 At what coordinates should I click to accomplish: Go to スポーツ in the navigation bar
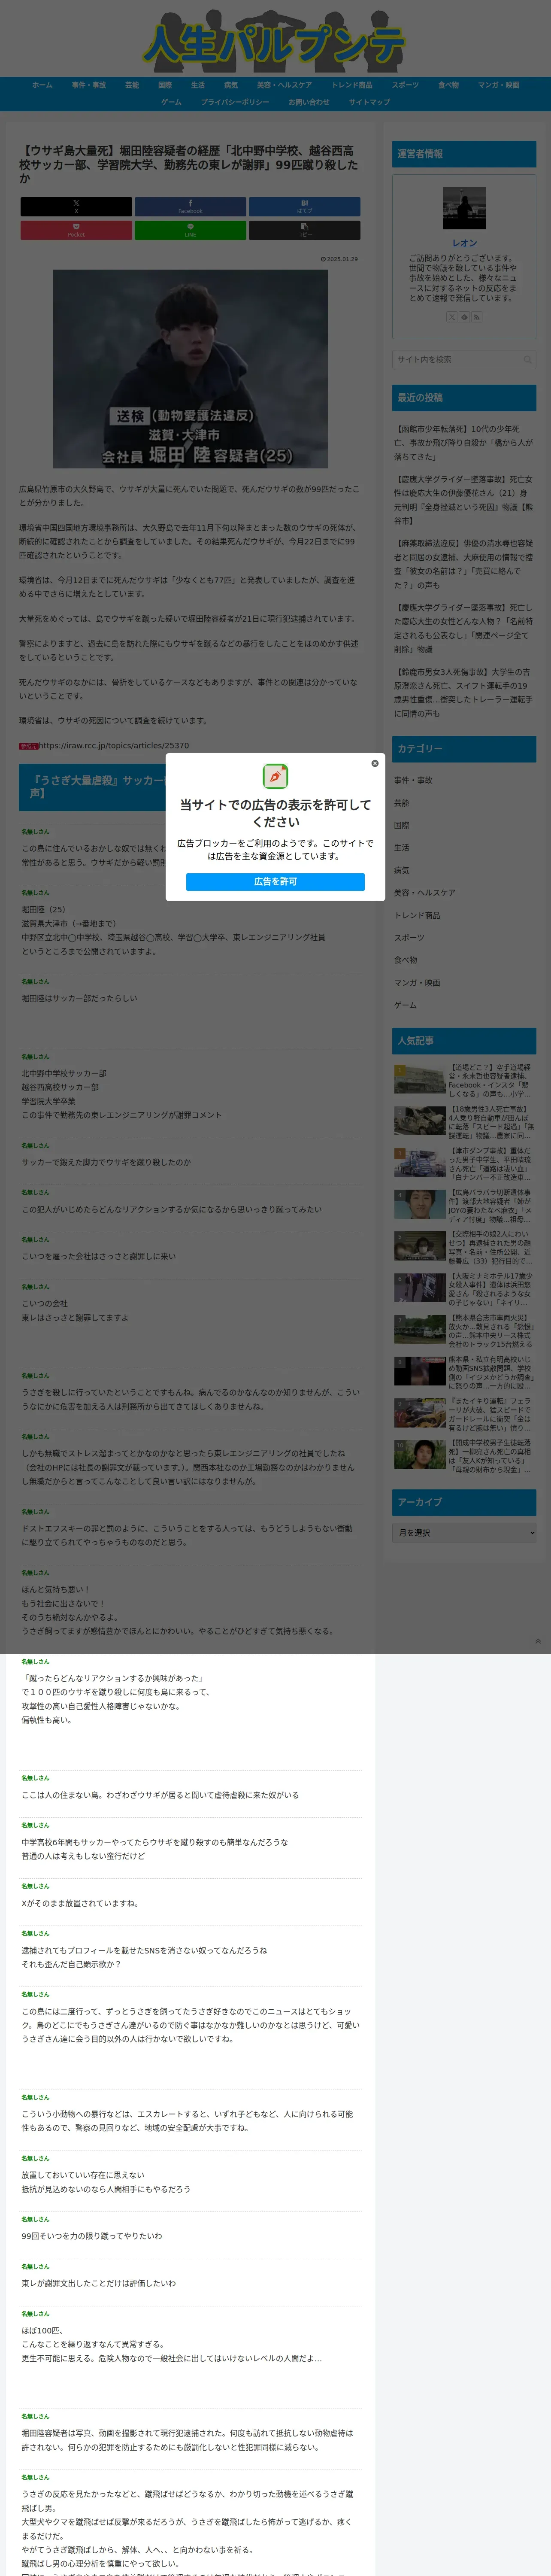405,85
